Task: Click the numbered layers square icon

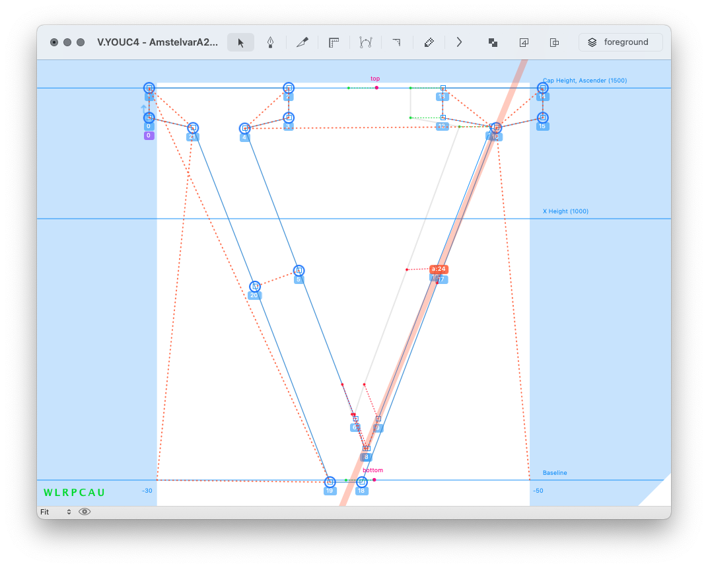Action: pos(524,42)
